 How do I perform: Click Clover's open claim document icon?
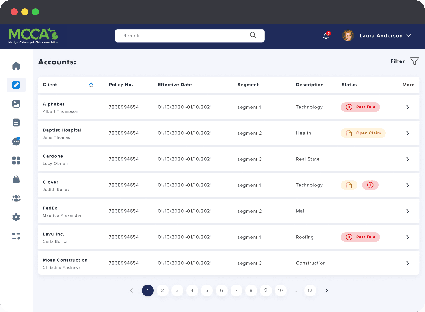point(349,185)
